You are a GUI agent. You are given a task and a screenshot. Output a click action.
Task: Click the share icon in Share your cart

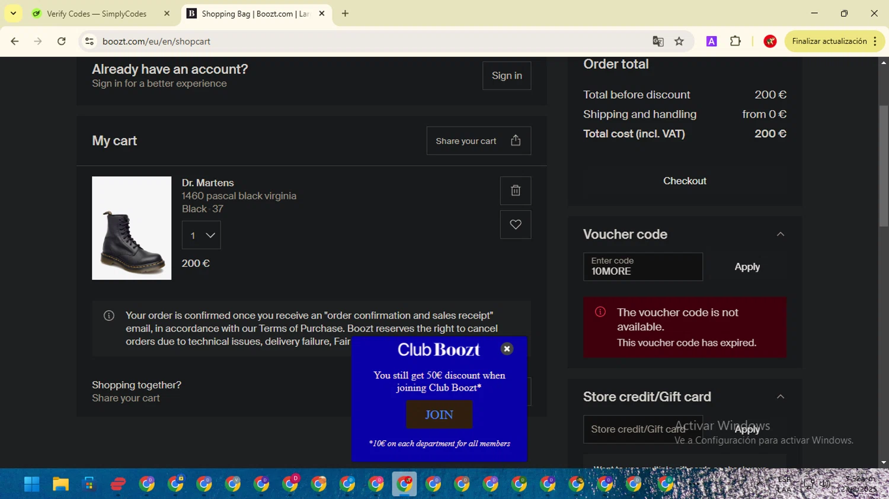tap(516, 140)
